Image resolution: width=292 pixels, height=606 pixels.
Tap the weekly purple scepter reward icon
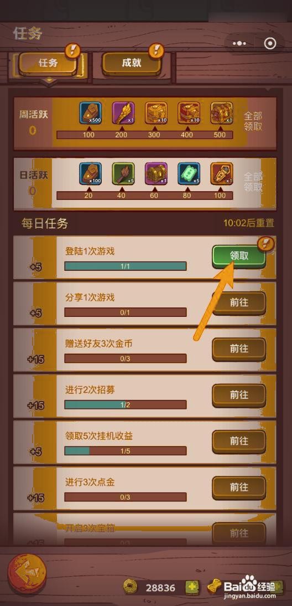point(123,113)
